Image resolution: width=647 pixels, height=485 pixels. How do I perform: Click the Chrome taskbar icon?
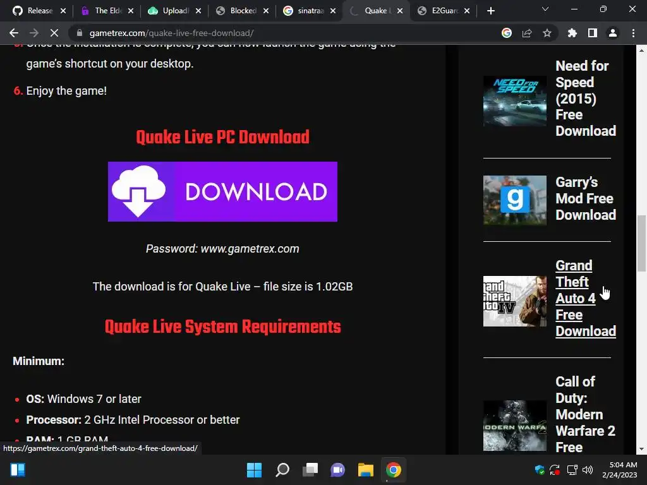(x=393, y=470)
